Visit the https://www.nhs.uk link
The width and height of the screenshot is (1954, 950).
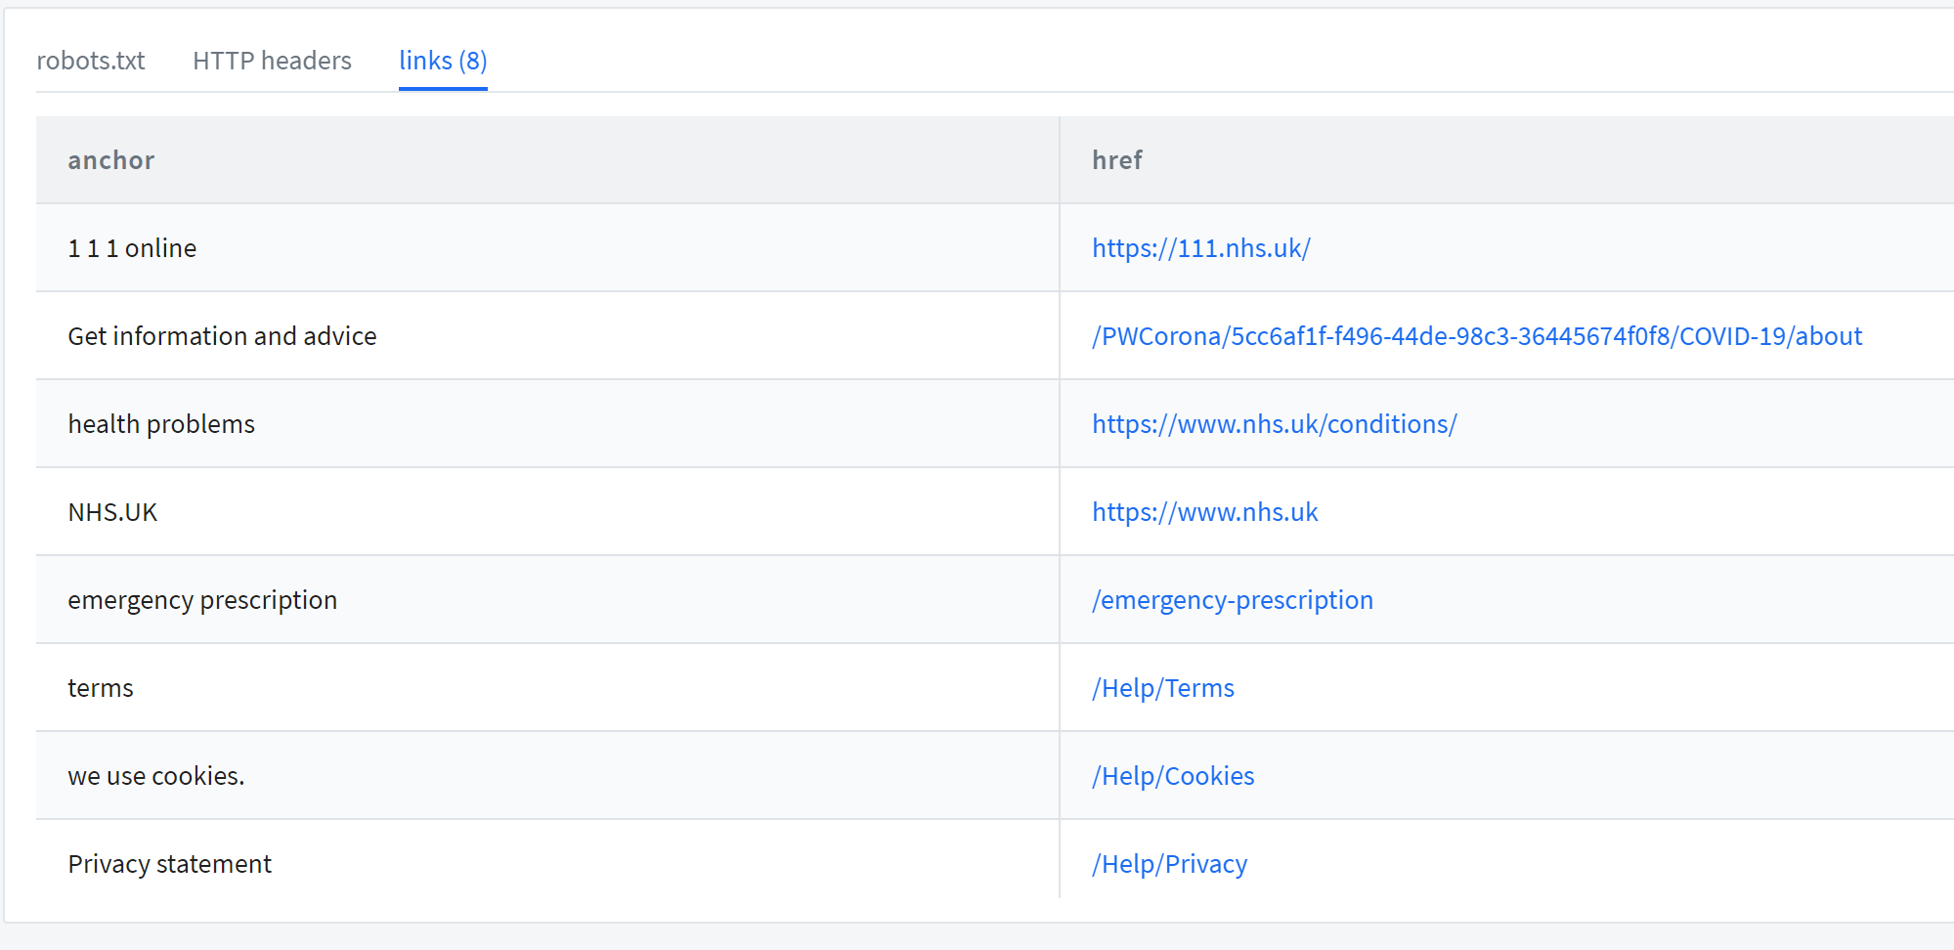[x=1204, y=511]
